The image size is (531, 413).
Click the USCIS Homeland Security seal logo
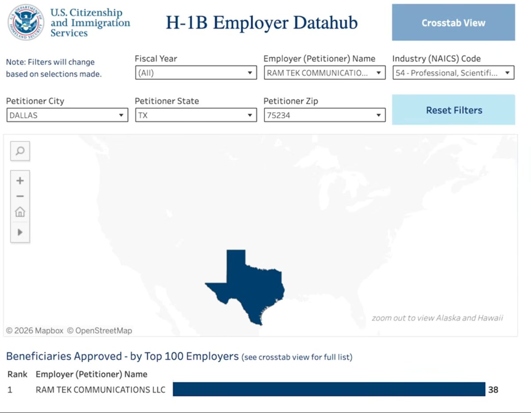[x=26, y=23]
